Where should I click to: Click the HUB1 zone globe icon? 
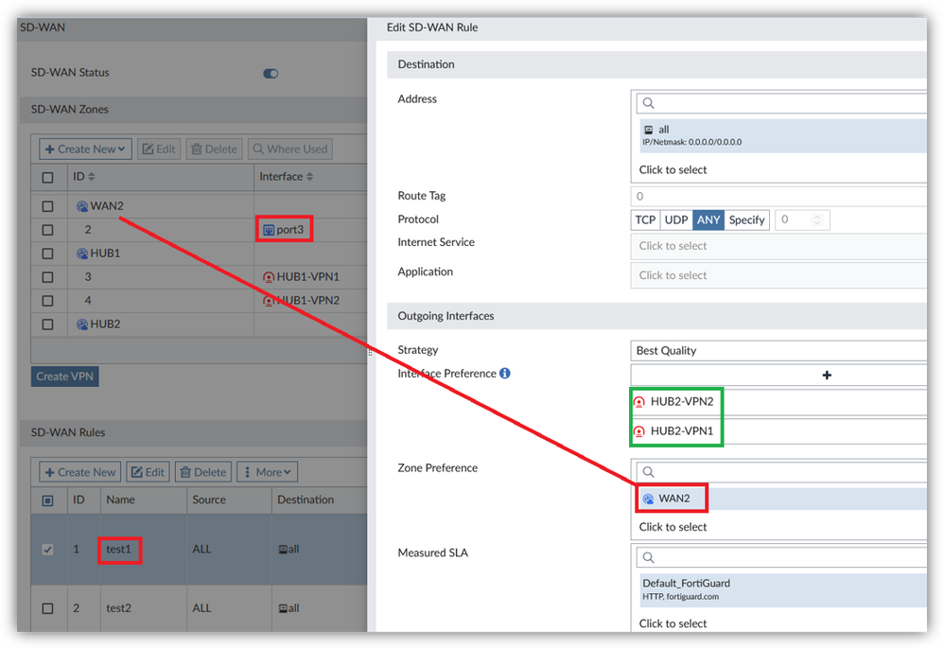[x=82, y=254]
